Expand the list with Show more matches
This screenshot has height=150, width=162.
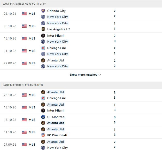click(x=83, y=75)
